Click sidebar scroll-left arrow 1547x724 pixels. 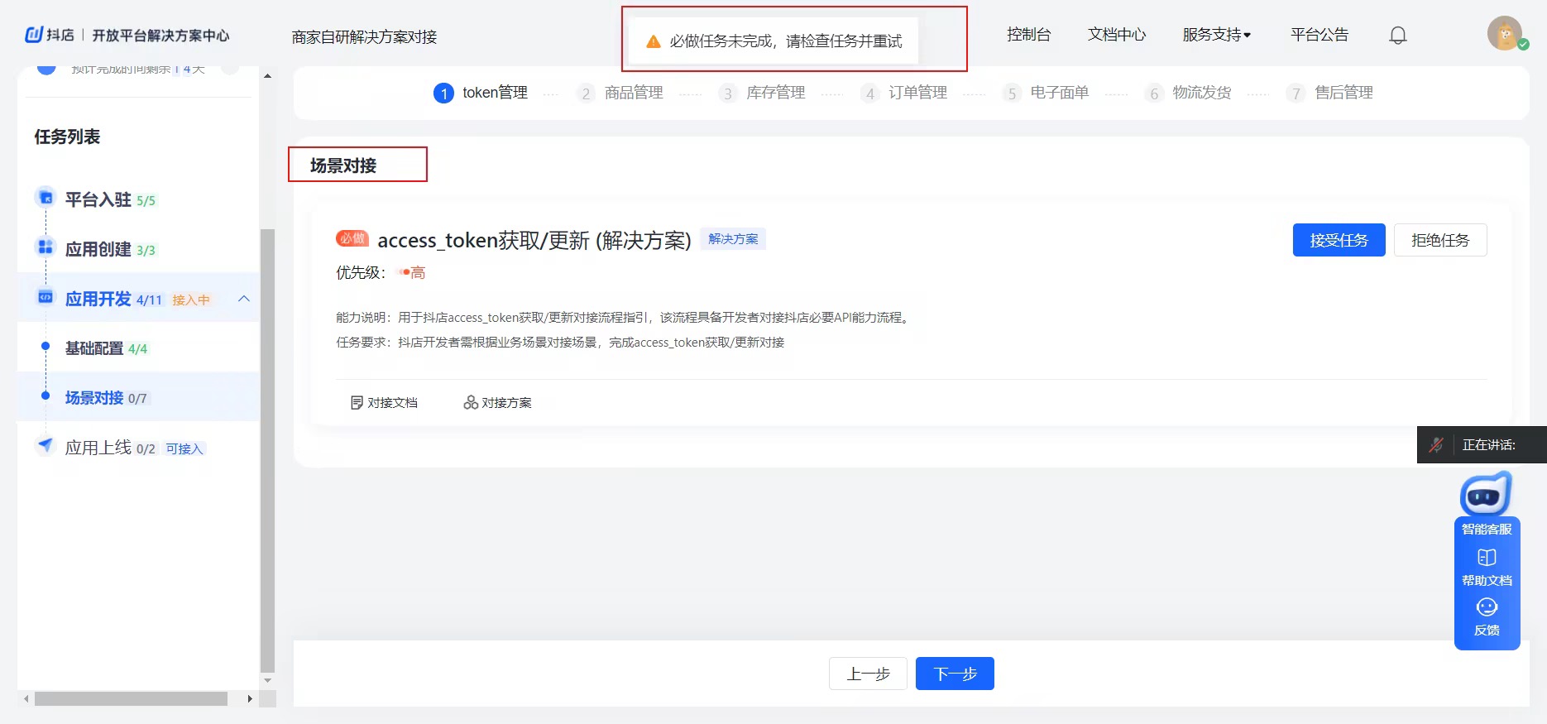pyautogui.click(x=26, y=699)
